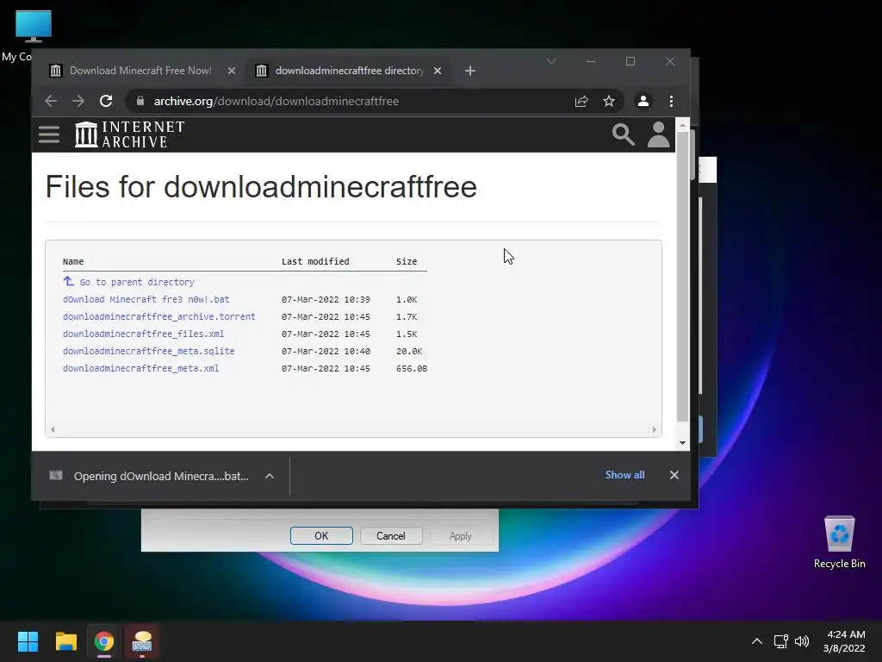Click size value 656.0B

[412, 369]
